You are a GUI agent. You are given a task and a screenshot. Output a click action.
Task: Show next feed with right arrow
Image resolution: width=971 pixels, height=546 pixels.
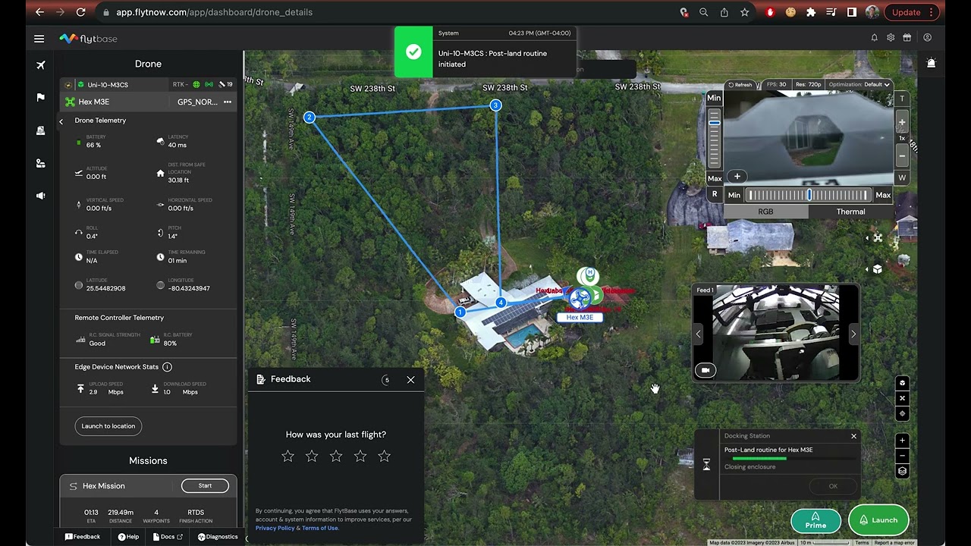(x=853, y=334)
